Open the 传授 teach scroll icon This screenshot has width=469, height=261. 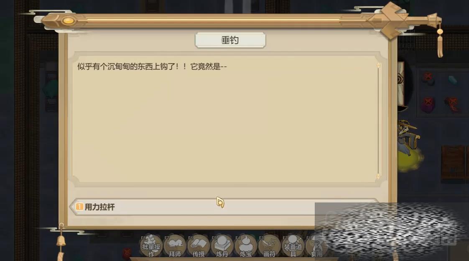(x=199, y=246)
